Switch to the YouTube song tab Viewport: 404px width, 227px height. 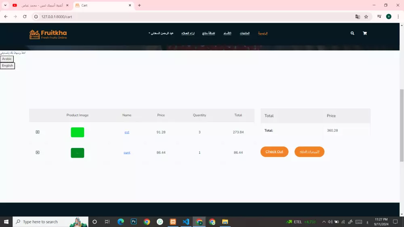41,5
